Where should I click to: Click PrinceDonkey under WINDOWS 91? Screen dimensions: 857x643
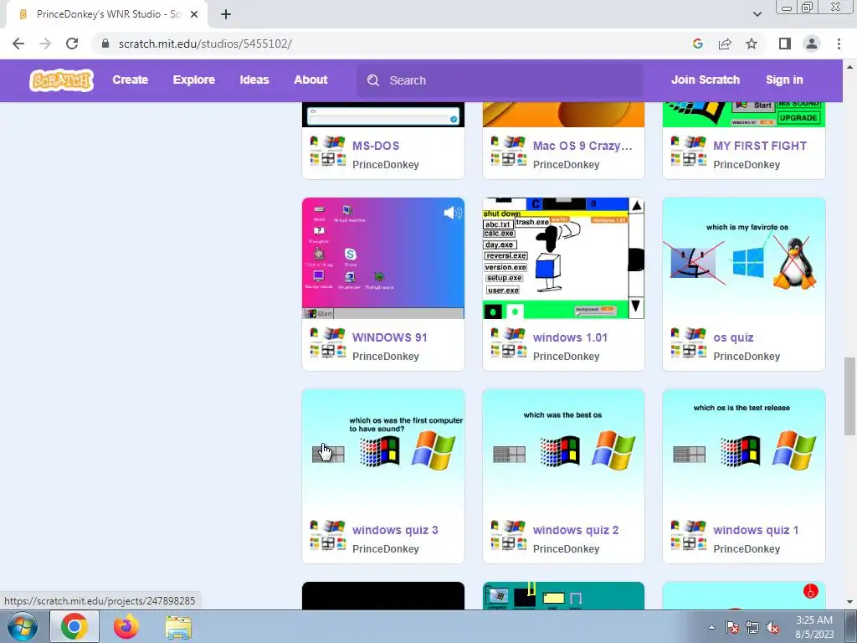(x=385, y=357)
